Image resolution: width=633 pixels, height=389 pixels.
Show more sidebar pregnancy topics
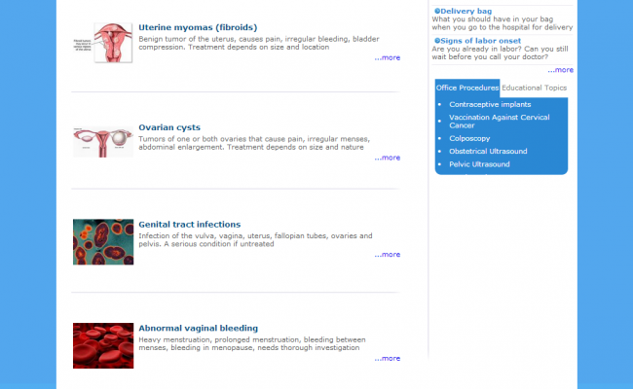tap(560, 70)
